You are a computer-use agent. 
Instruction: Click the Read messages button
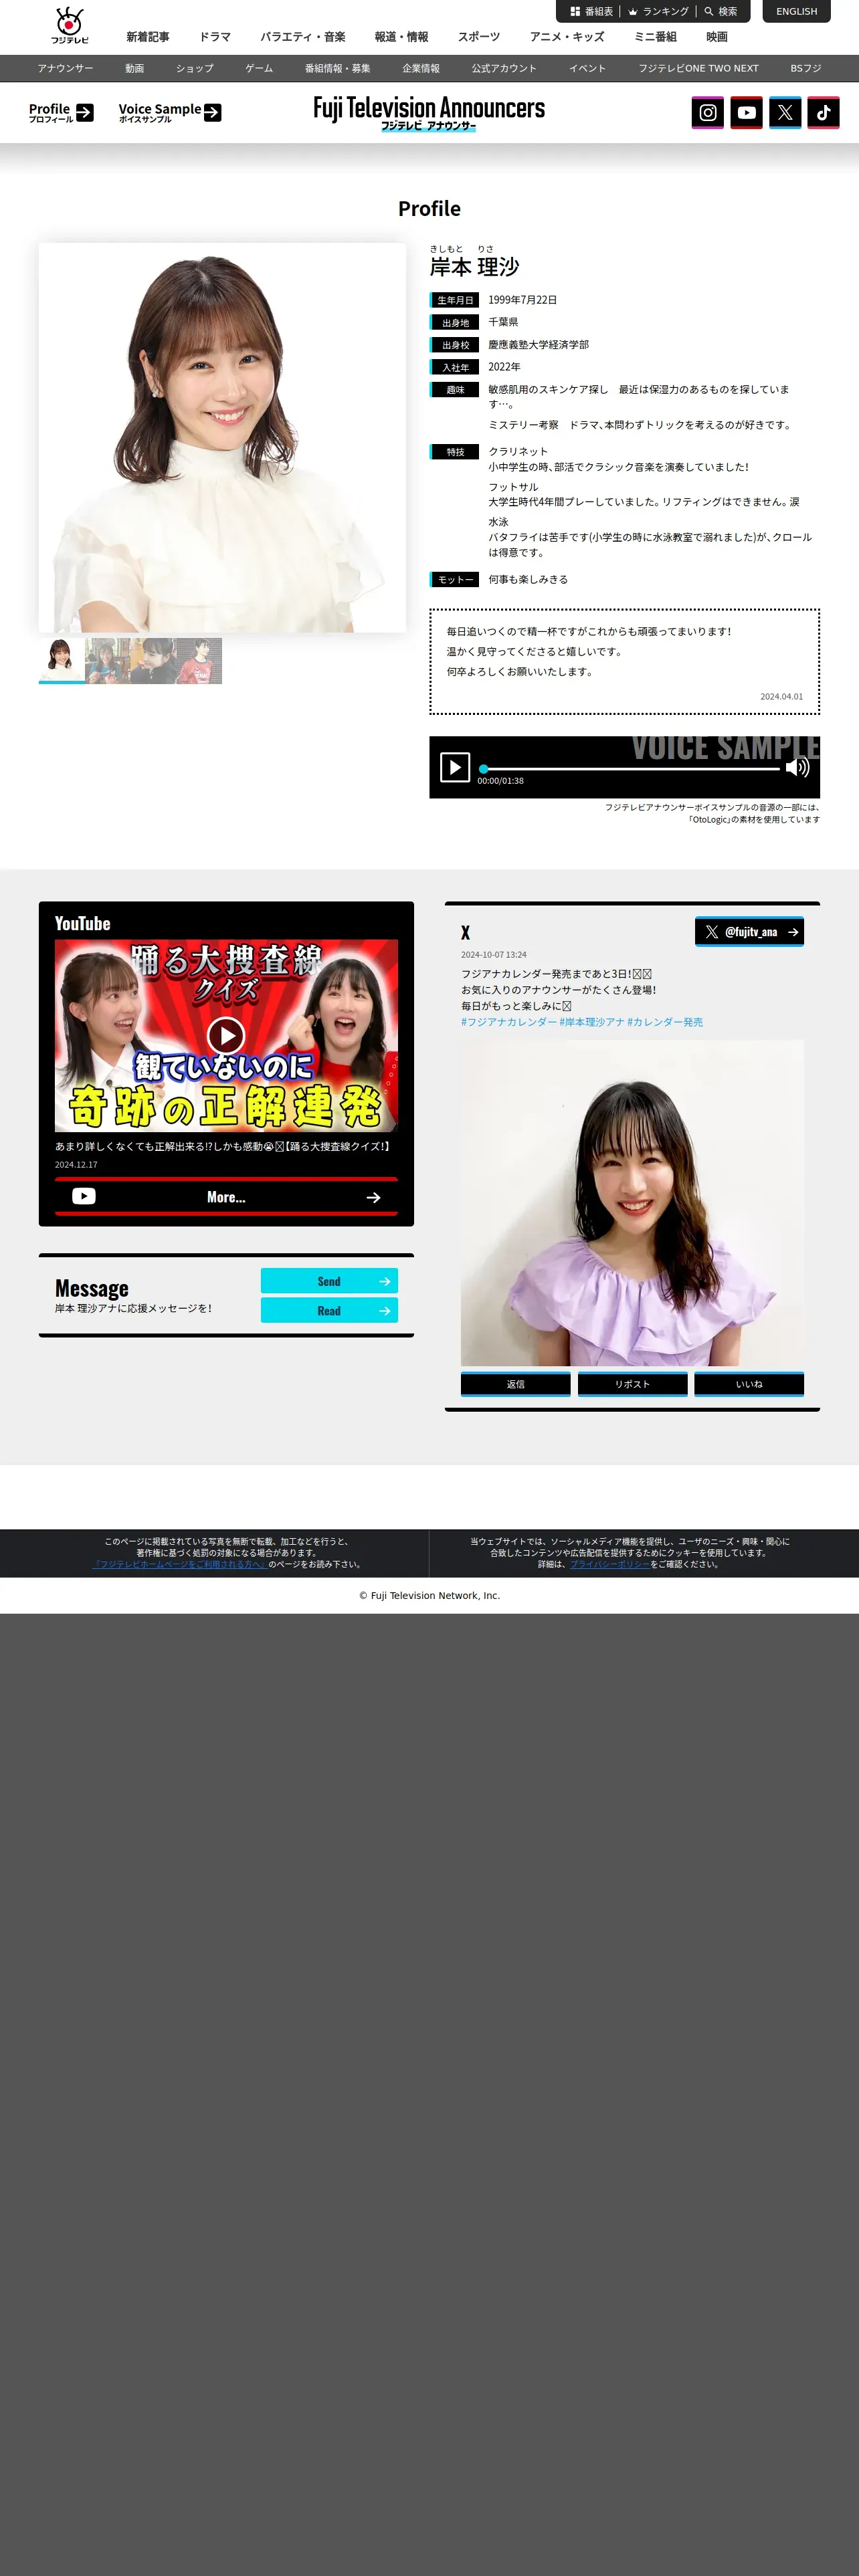tap(329, 1310)
